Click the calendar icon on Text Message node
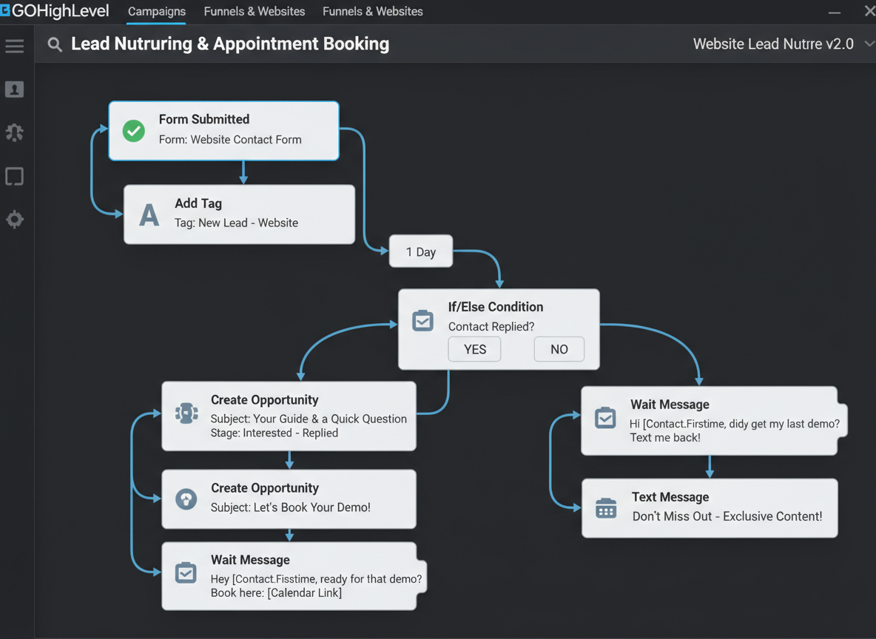876x639 pixels. 606,508
